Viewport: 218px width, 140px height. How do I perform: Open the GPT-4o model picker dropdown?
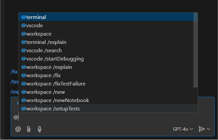click(x=183, y=129)
